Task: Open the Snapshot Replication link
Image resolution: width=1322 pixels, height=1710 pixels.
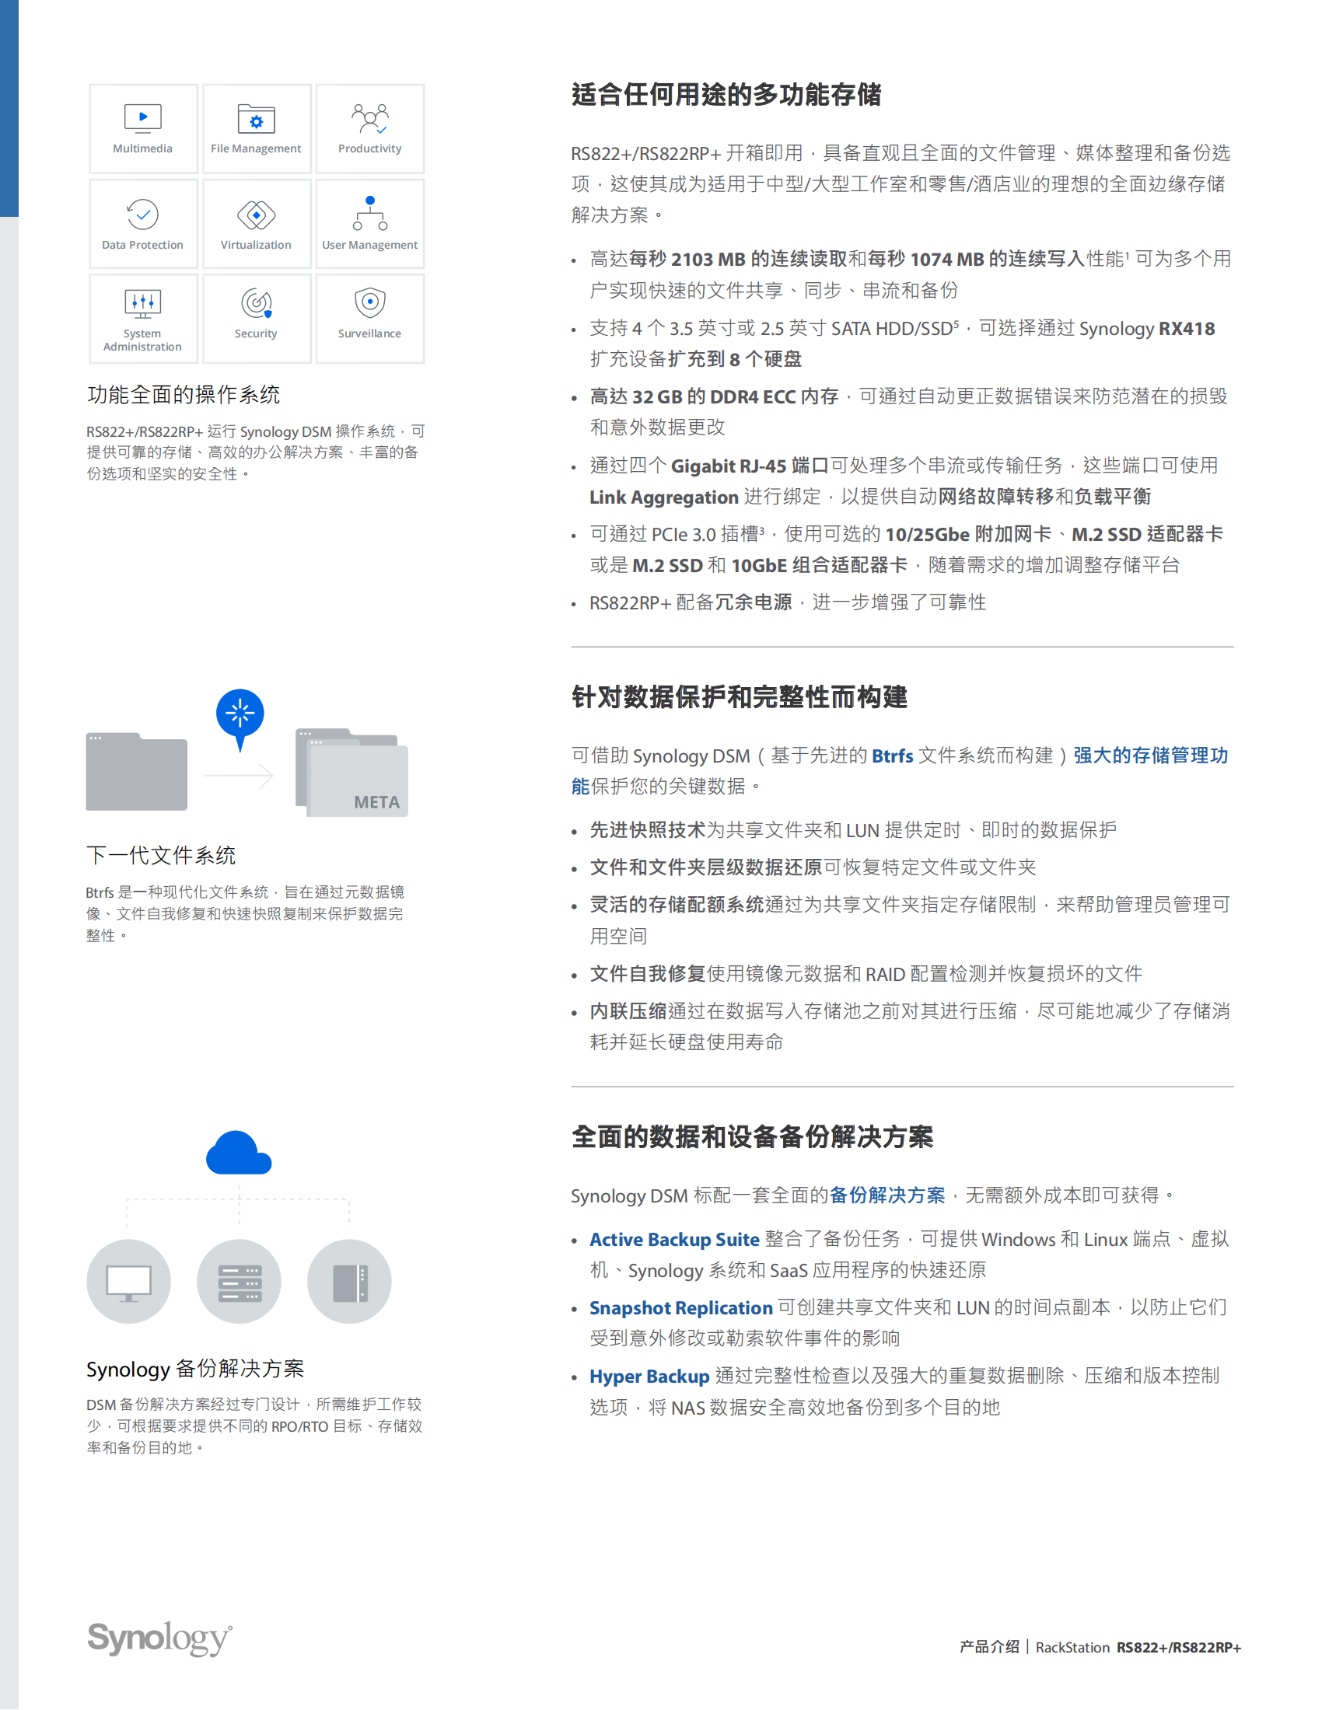Action: pyautogui.click(x=680, y=1307)
